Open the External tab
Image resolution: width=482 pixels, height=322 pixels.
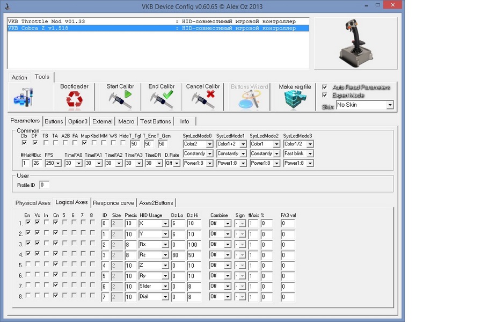[103, 121]
